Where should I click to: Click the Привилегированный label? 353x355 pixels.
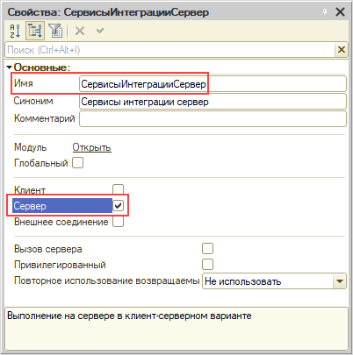pyautogui.click(x=60, y=265)
